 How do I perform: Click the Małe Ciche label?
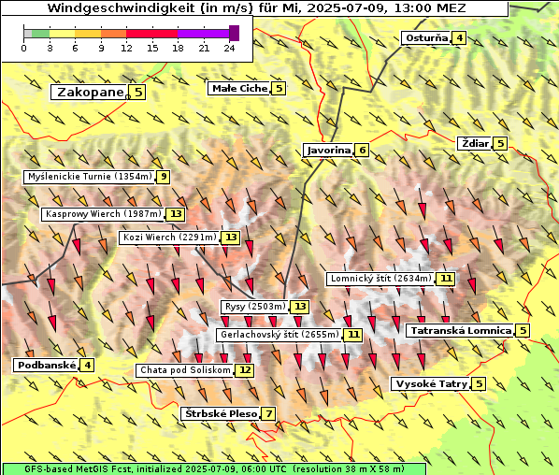239,89
